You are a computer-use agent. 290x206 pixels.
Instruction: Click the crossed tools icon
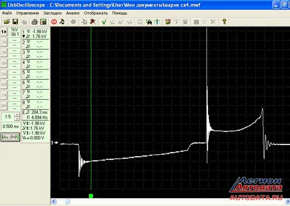(x=93, y=22)
